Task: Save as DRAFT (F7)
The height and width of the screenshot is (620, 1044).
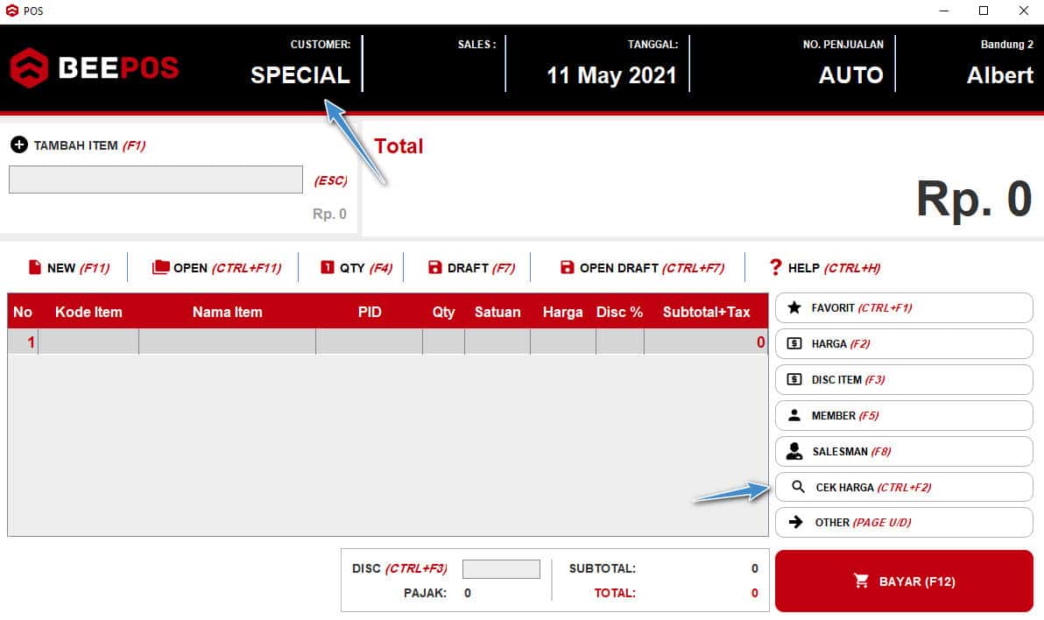Action: point(472,268)
